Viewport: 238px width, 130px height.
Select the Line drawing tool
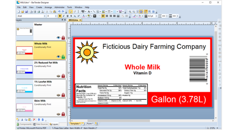tap(94, 12)
